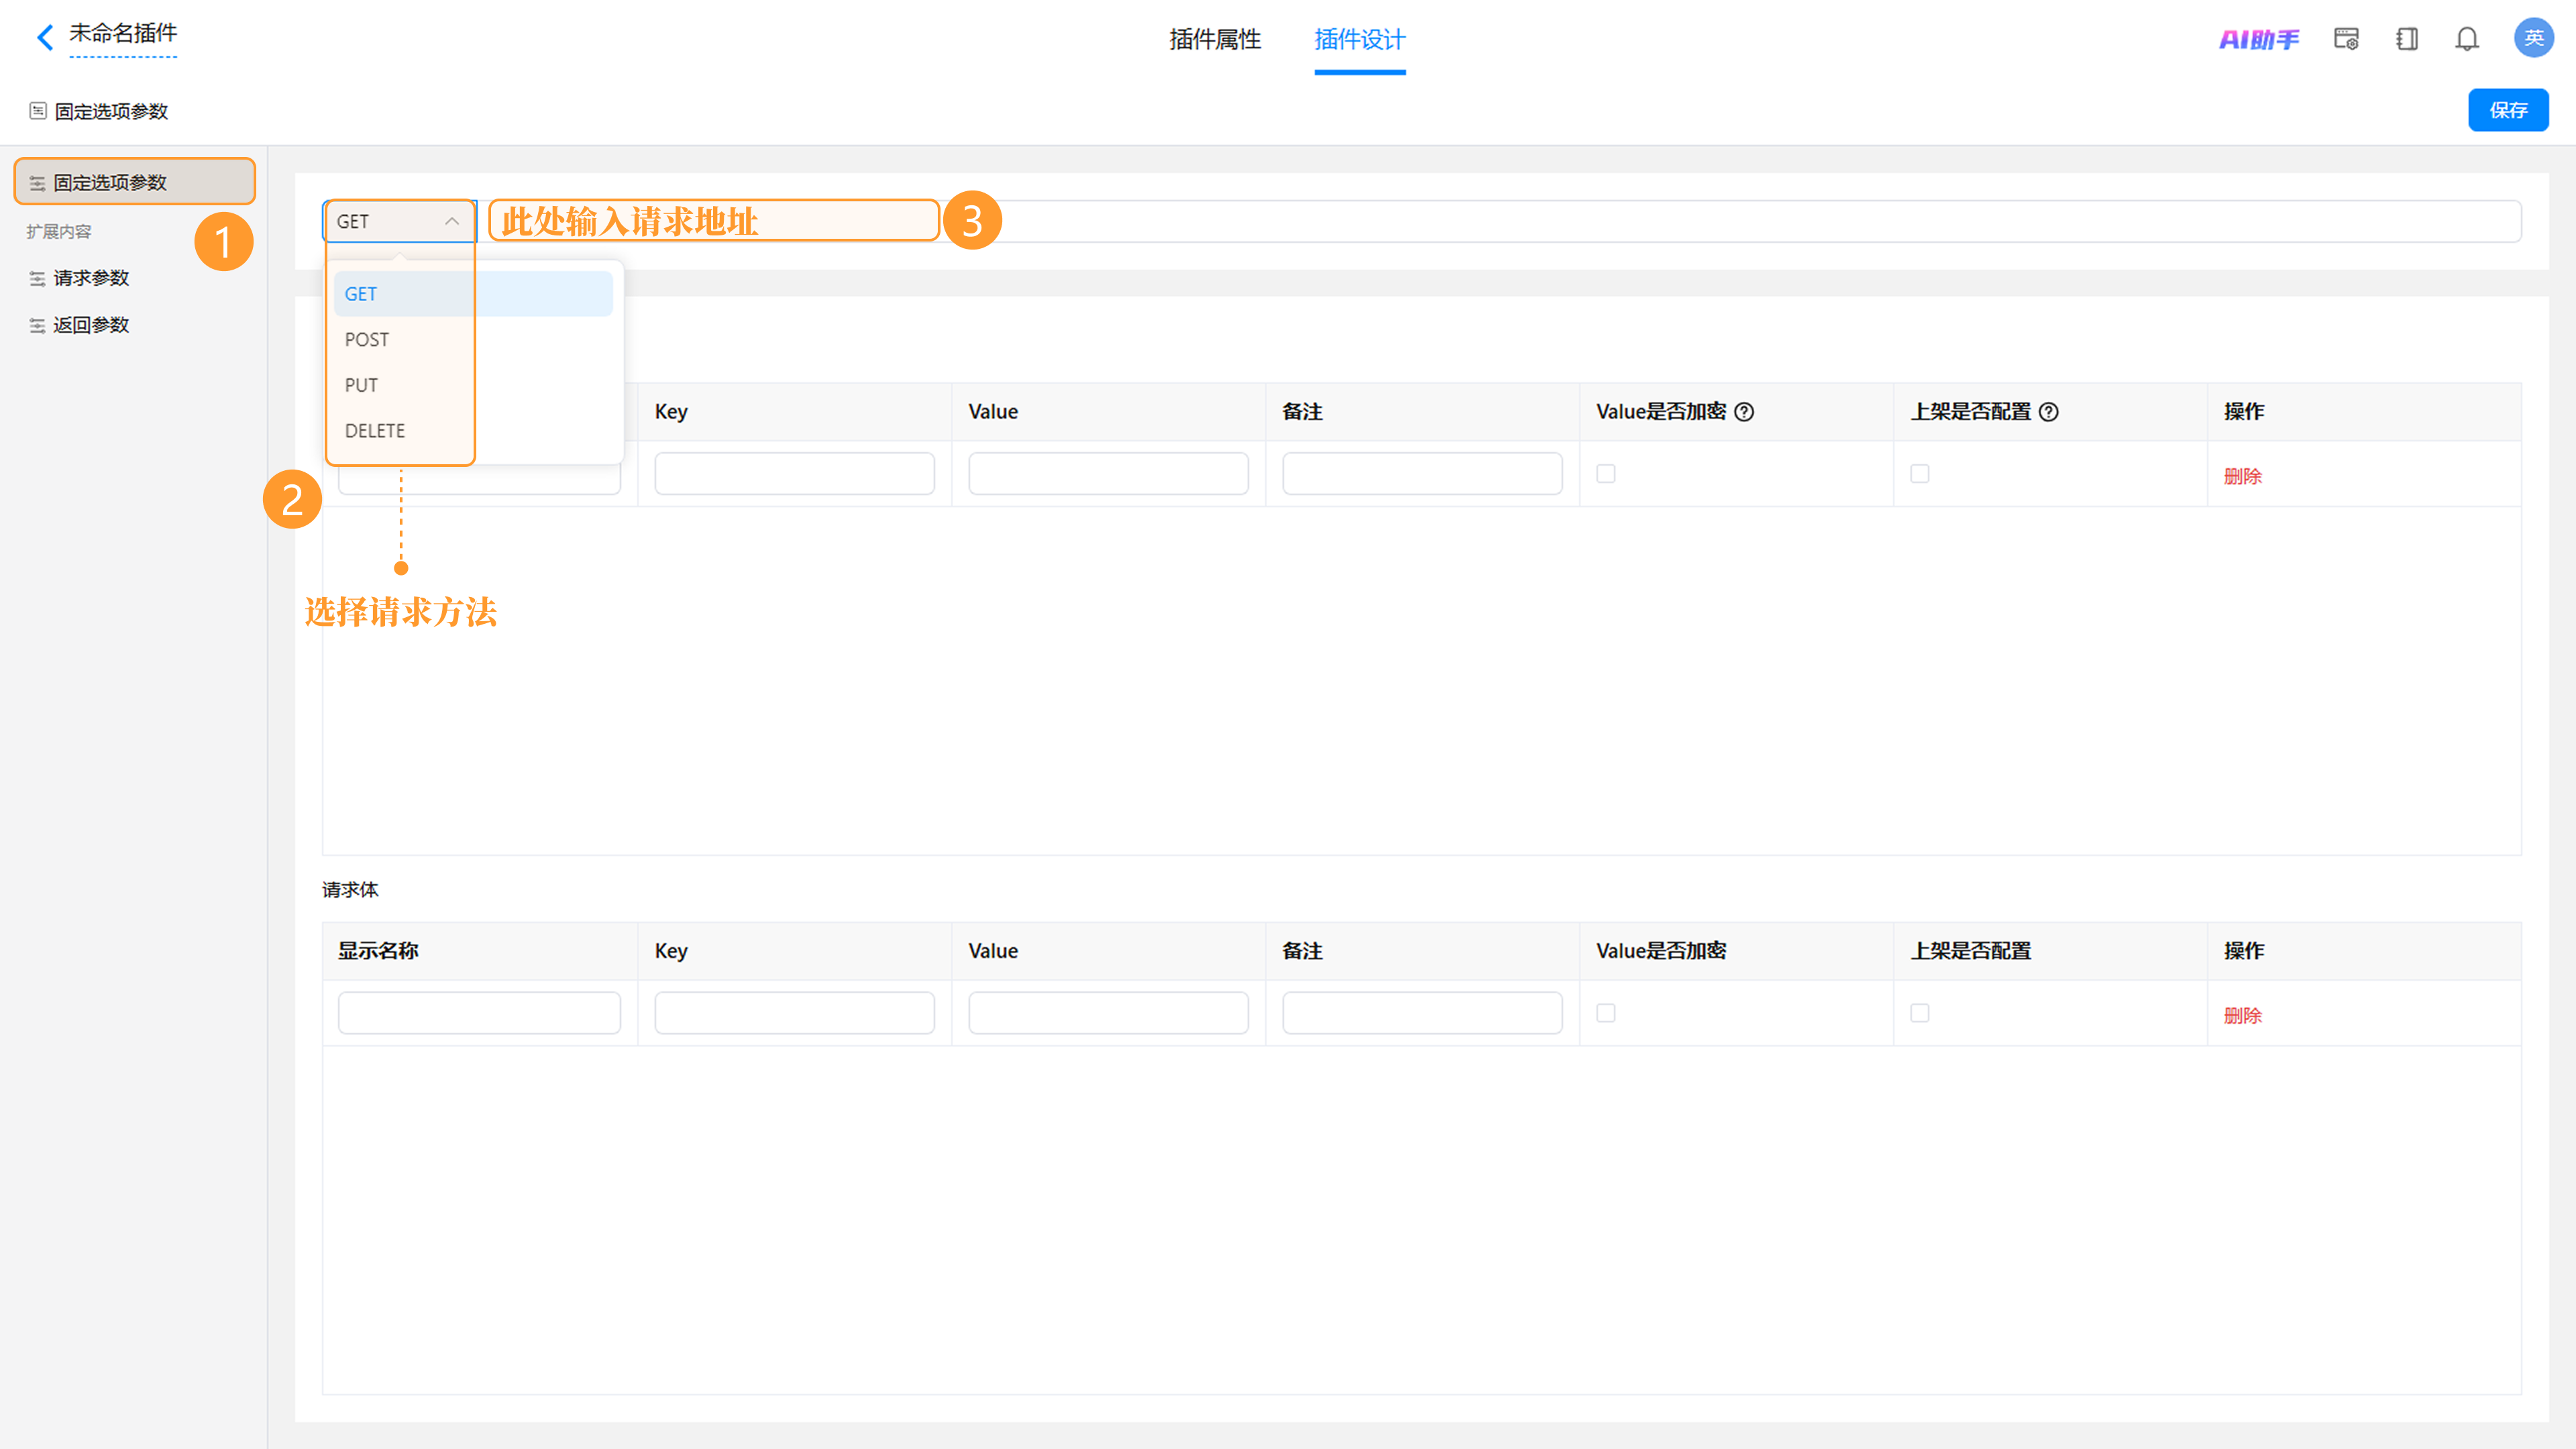Screen dimensions: 2576x1449
Task: Click 显示名称 column header in 请求体 table
Action: point(378,951)
